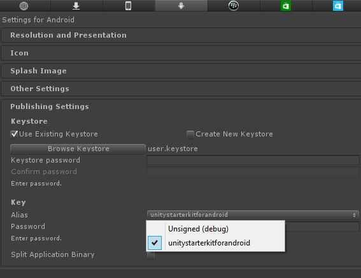Image resolution: width=361 pixels, height=278 pixels.
Task: Choose unitystarterkitforandroid alias option
Action: pyautogui.click(x=215, y=243)
